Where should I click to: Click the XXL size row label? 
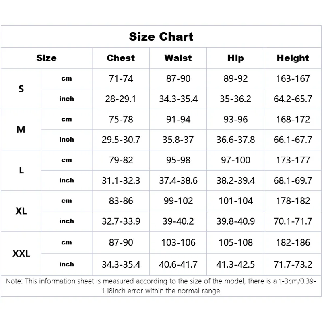click(21, 254)
